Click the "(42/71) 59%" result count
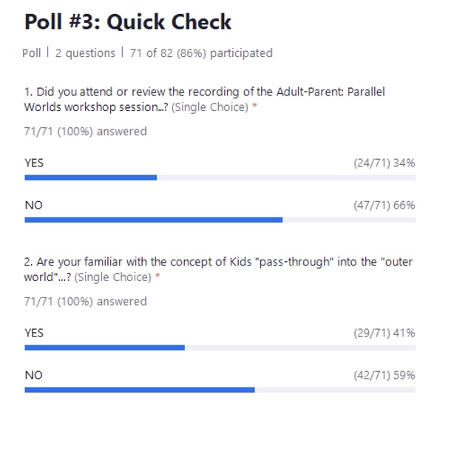Viewport: 451px width, 463px height. coord(384,375)
